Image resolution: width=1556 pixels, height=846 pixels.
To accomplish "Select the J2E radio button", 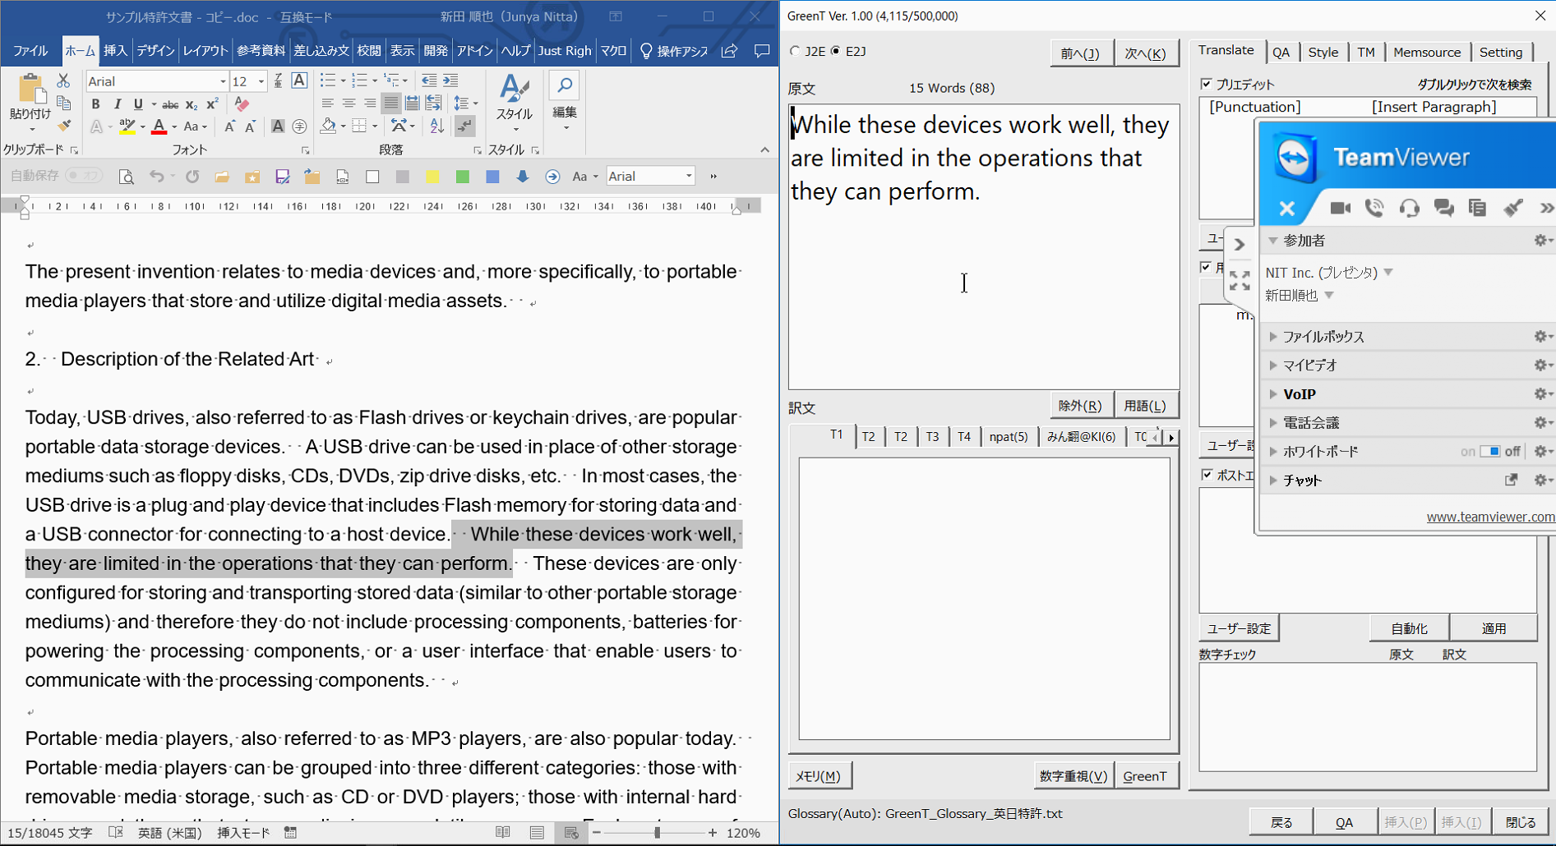I will (x=795, y=51).
